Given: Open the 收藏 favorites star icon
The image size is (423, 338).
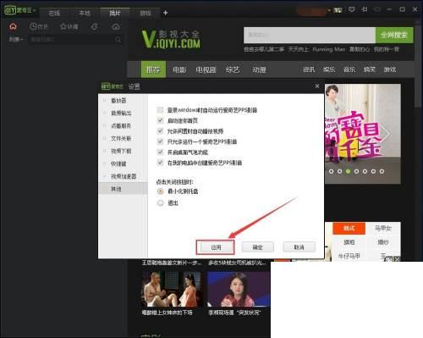Looking at the screenshot, I should 63,26.
